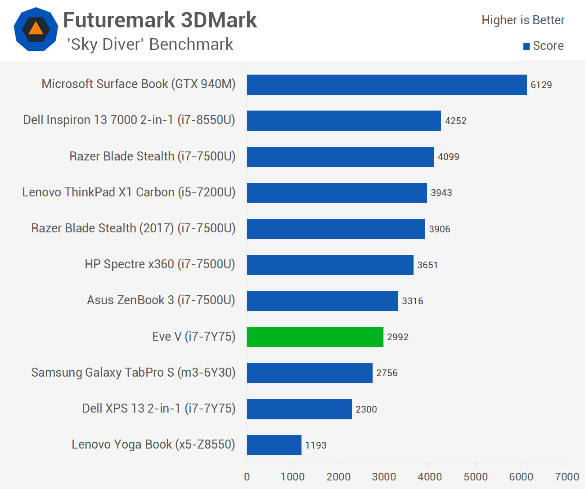This screenshot has height=489, width=585.
Task: Click the score value 3316
Action: point(413,301)
